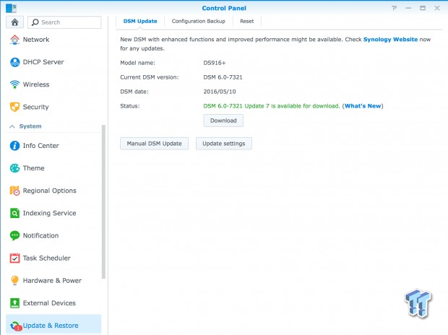Minimize the Control Panel window

point(408,8)
